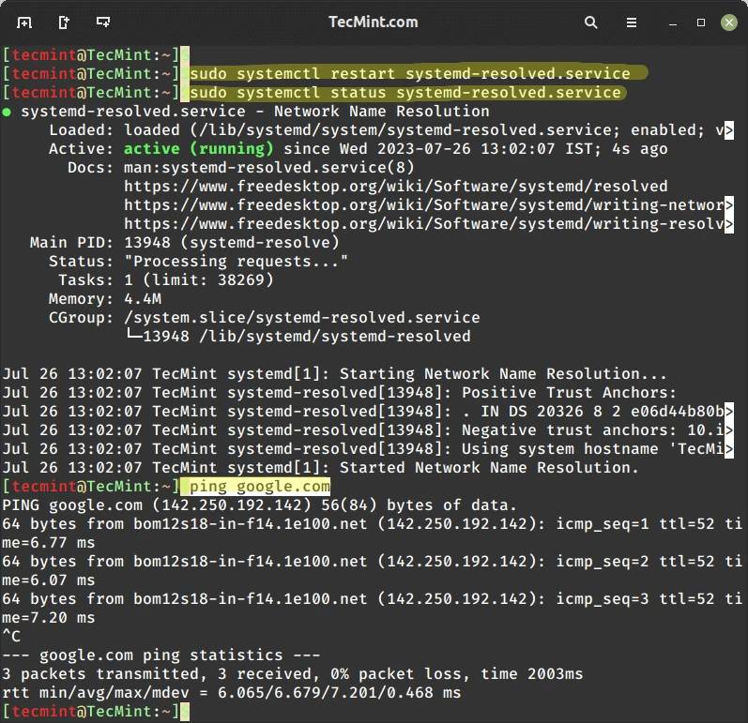Open the writing-resolv freedesktop wiki link
This screenshot has width=748, height=723.
tap(423, 223)
